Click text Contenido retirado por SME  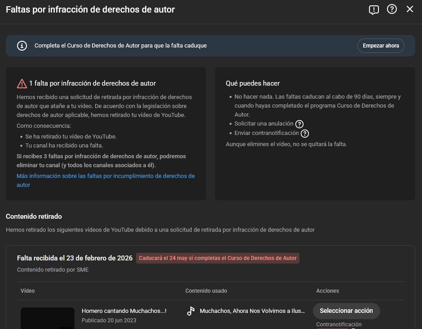(53, 269)
